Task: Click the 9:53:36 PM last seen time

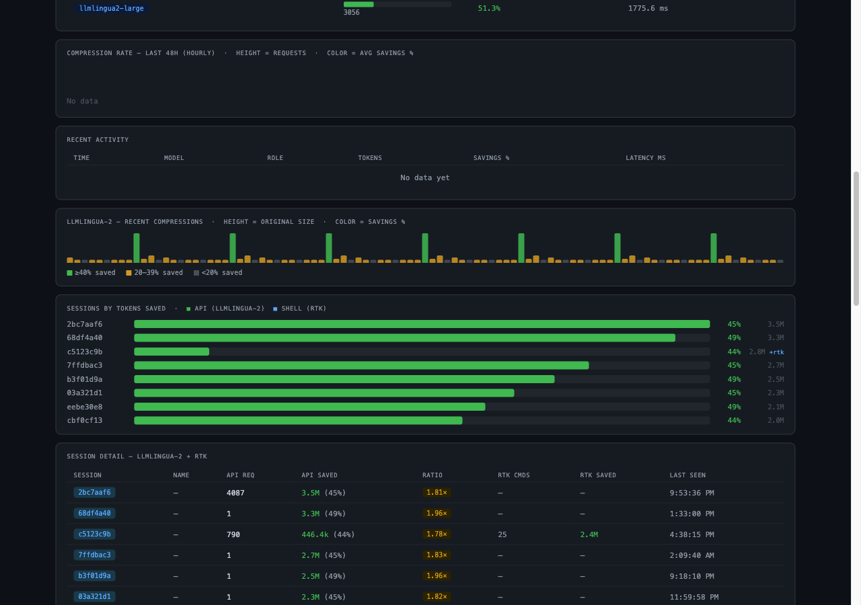Action: coord(692,493)
